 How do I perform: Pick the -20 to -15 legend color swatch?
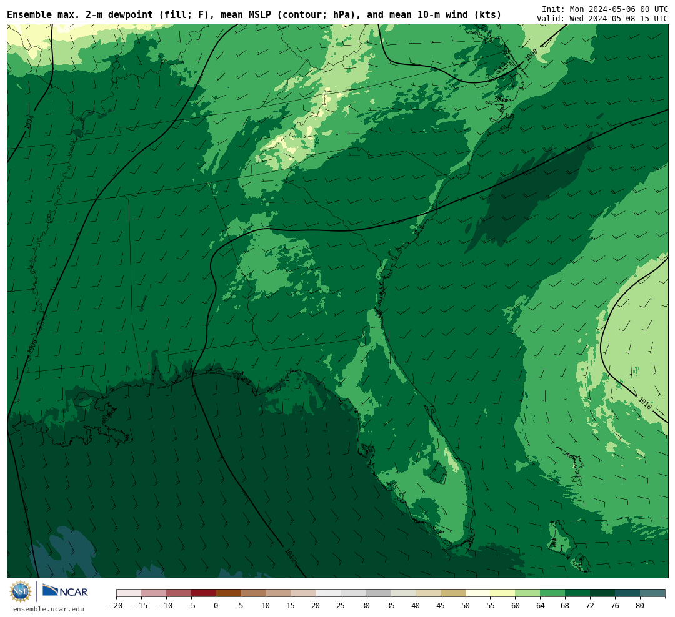[129, 593]
